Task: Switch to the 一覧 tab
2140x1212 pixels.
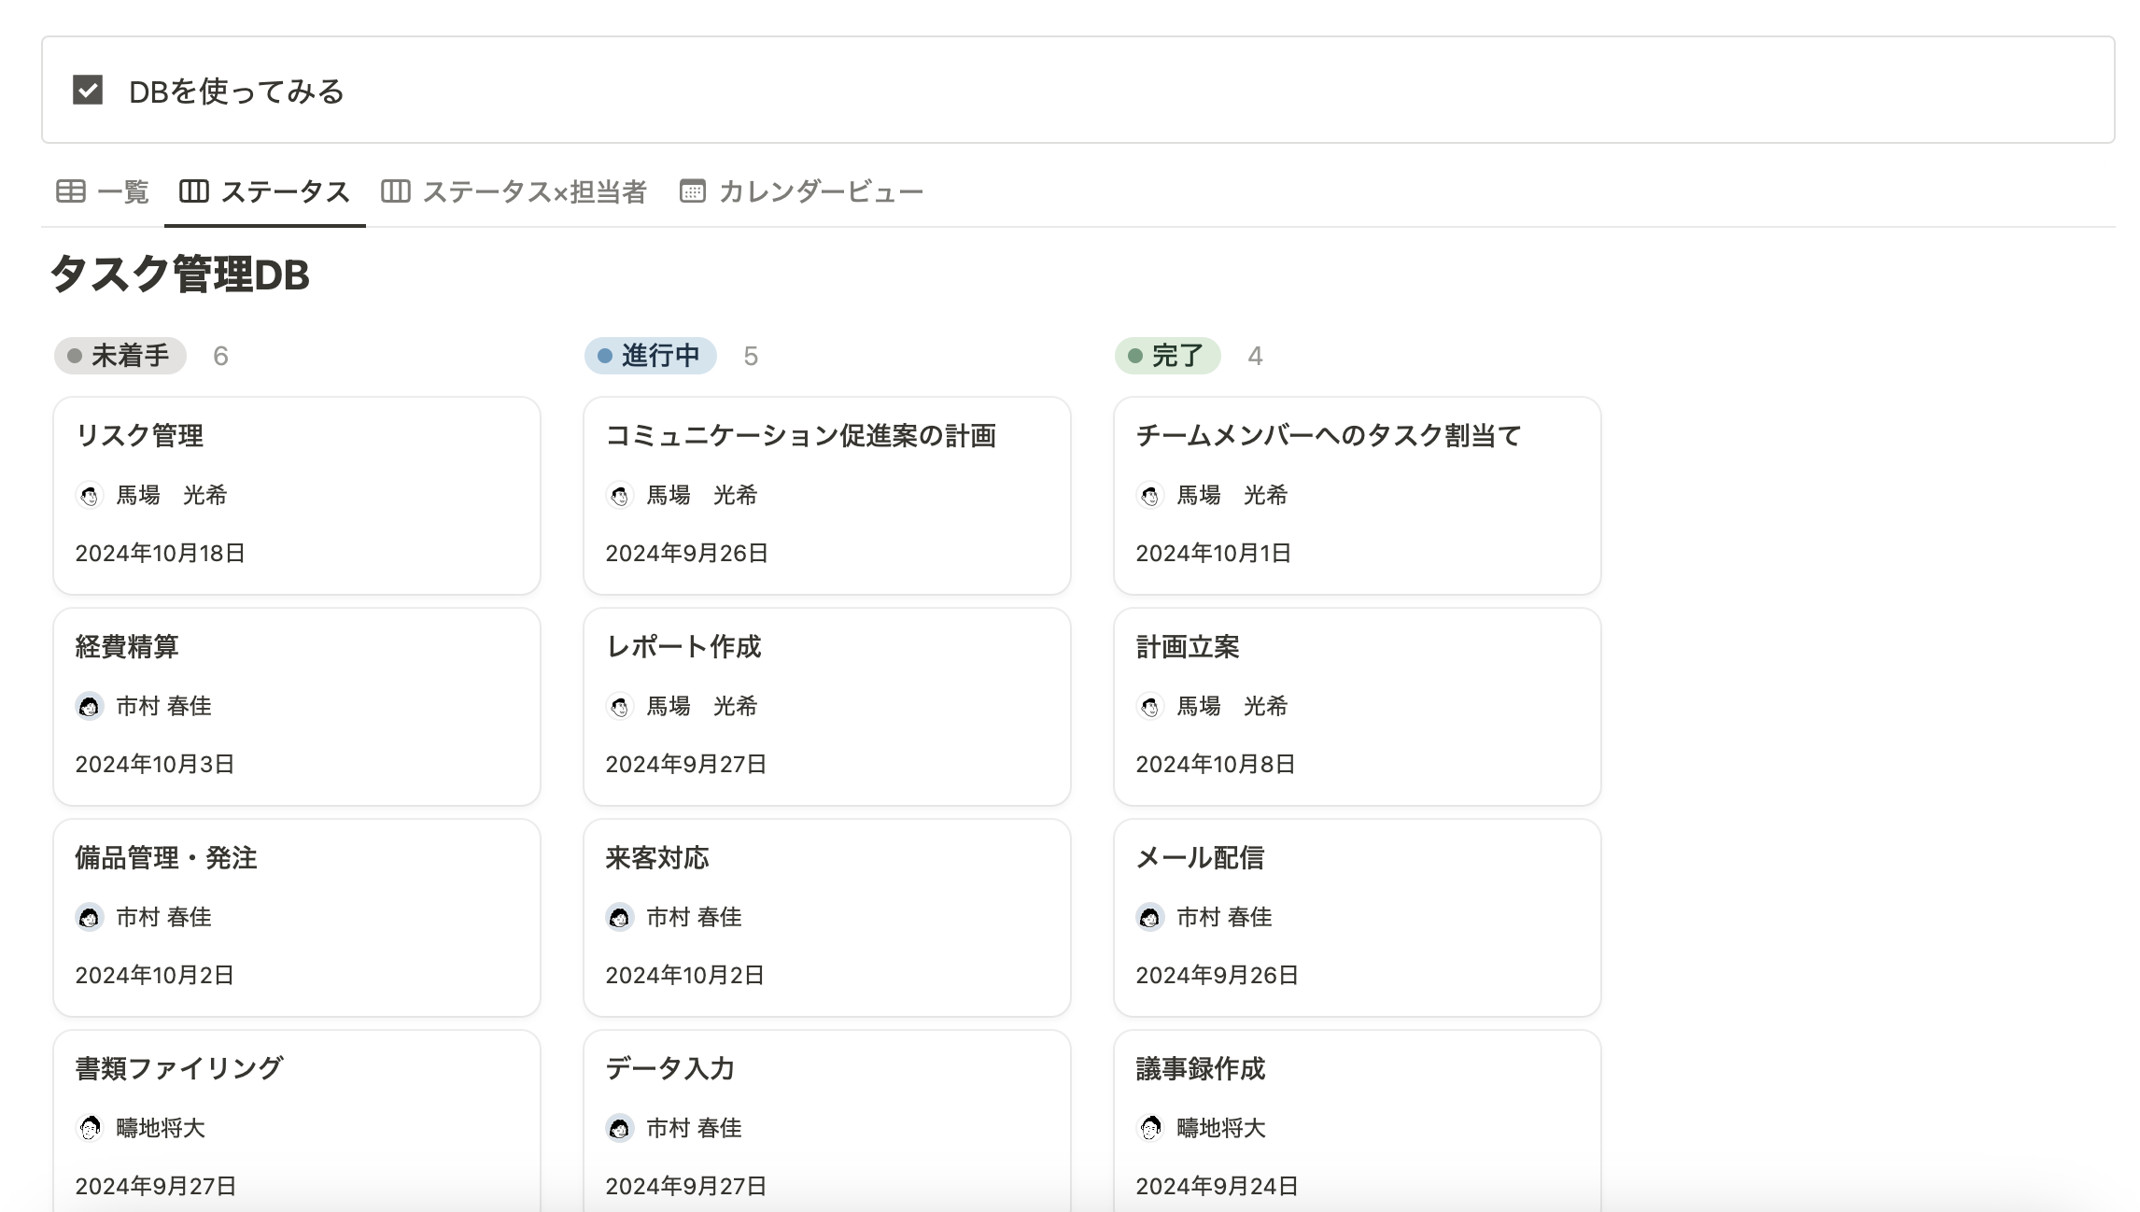Action: pos(122,191)
